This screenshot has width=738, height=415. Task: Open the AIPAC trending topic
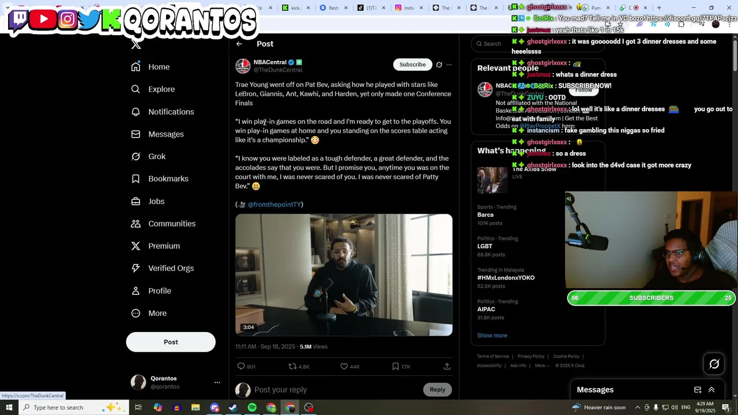tap(486, 310)
